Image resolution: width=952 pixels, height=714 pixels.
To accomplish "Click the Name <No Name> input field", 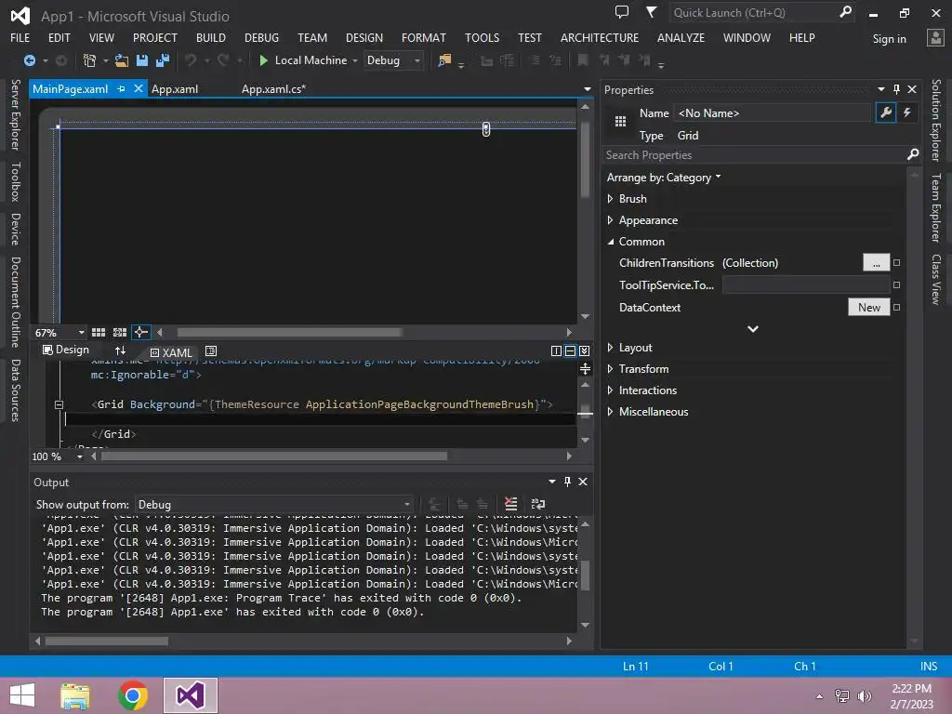I will click(773, 112).
